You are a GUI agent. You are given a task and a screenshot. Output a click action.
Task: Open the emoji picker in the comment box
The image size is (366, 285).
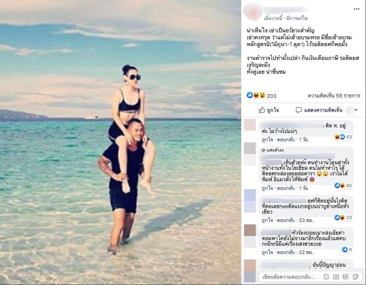point(326,277)
